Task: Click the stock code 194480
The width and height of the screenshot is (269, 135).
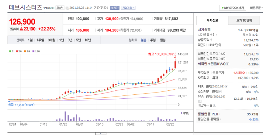Action: click(49, 8)
